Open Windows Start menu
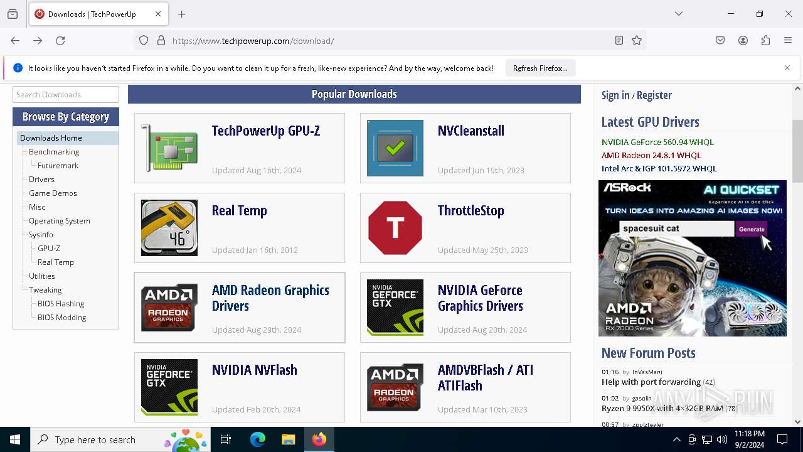803x452 pixels. click(15, 439)
